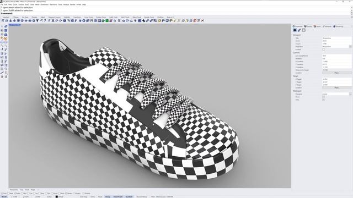Click the last icon in the Standard toolbar
353x198 pixels.
point(202,20)
